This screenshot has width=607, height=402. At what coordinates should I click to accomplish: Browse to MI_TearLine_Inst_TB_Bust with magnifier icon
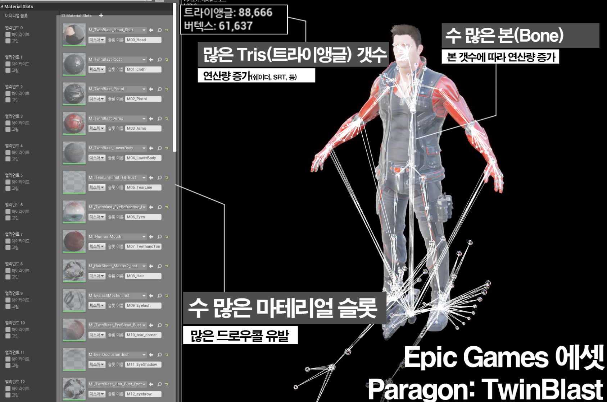pos(159,178)
